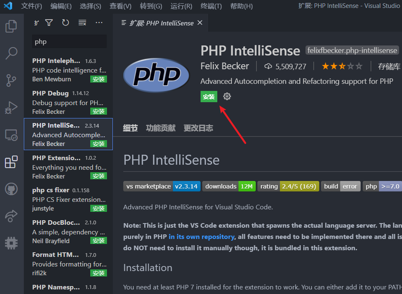The height and width of the screenshot is (294, 402).
Task: Click the star rating of the extension
Action: 342,66
